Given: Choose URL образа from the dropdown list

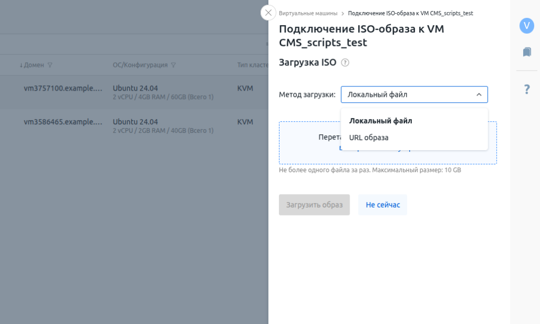Looking at the screenshot, I should [x=369, y=138].
